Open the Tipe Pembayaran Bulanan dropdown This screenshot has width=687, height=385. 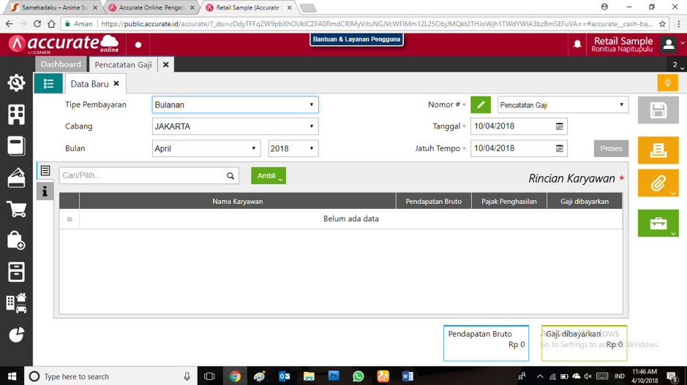pos(236,104)
